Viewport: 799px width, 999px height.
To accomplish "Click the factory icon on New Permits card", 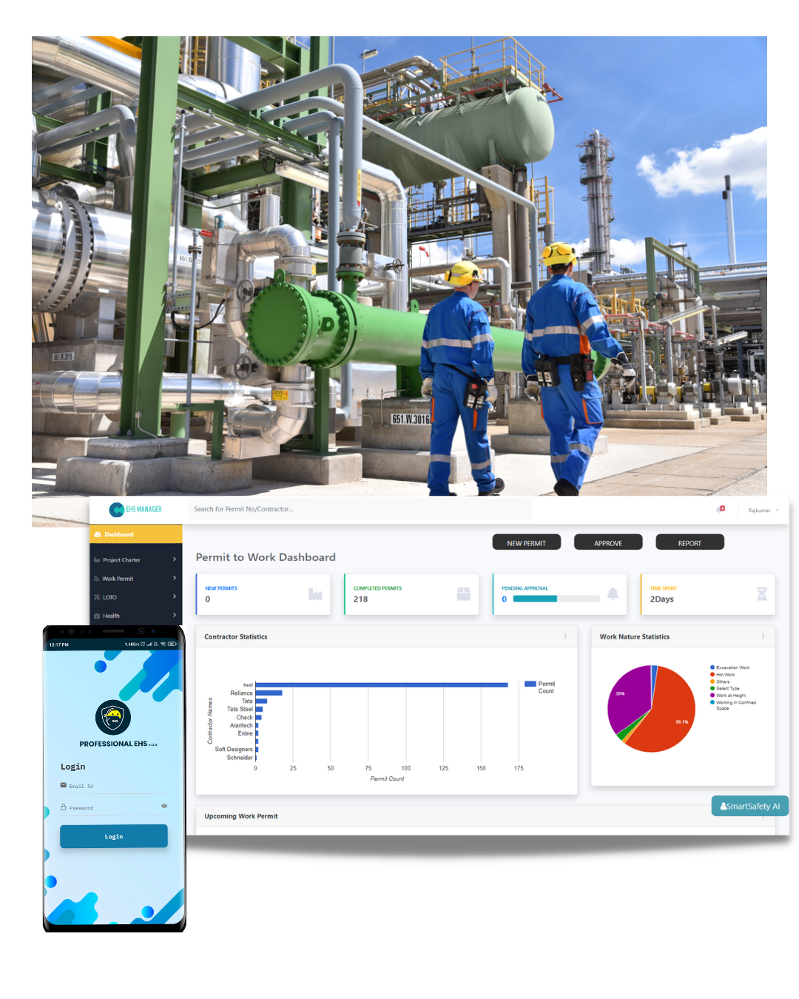I will 314,593.
